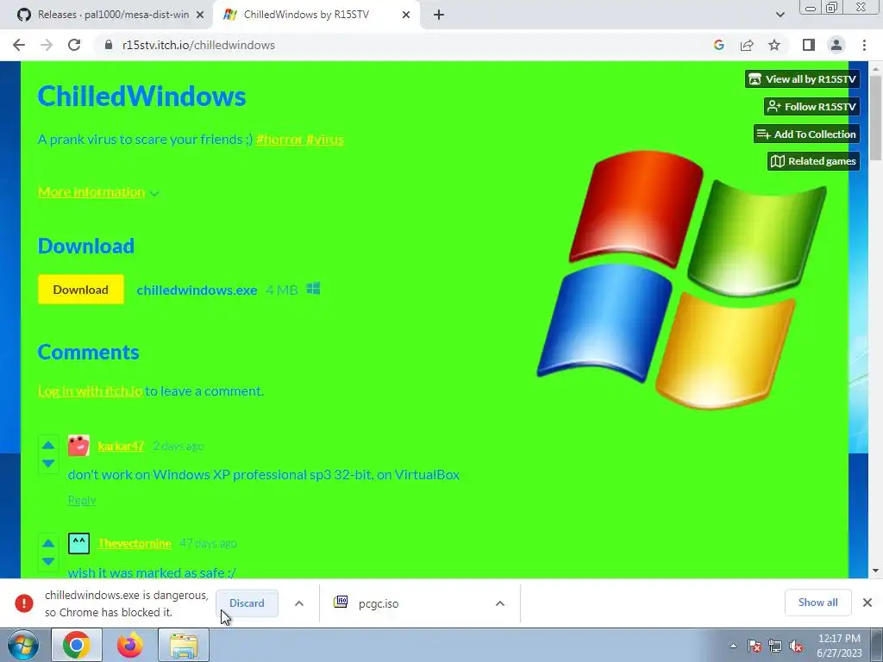Screen dimensions: 883x662
Task: Go back to the previous page
Action: (x=19, y=45)
